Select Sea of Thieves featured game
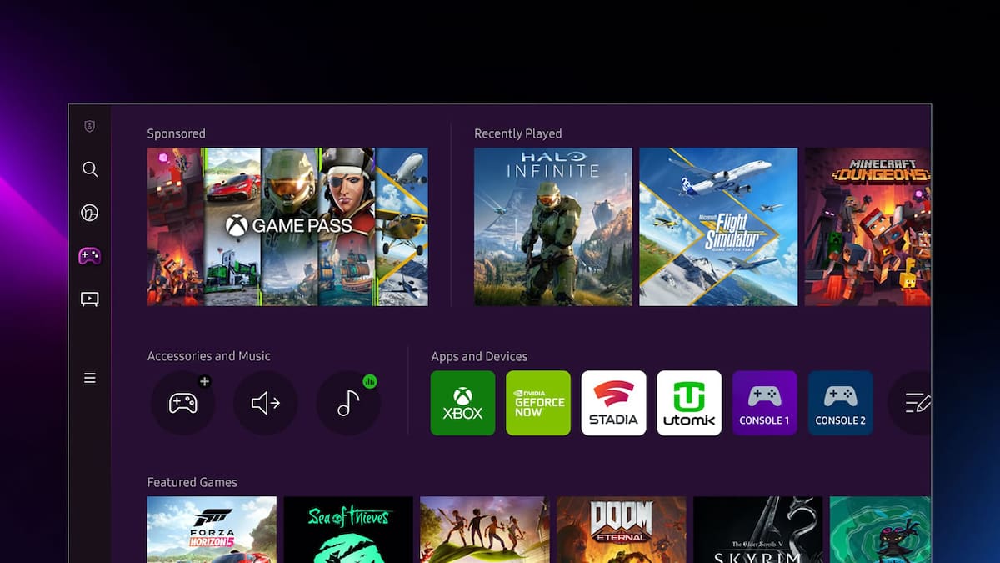Screen dimensions: 1000x563 point(348,530)
